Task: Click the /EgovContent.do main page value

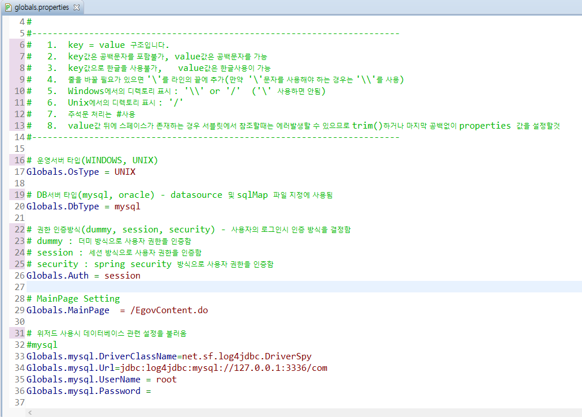Action: point(169,310)
